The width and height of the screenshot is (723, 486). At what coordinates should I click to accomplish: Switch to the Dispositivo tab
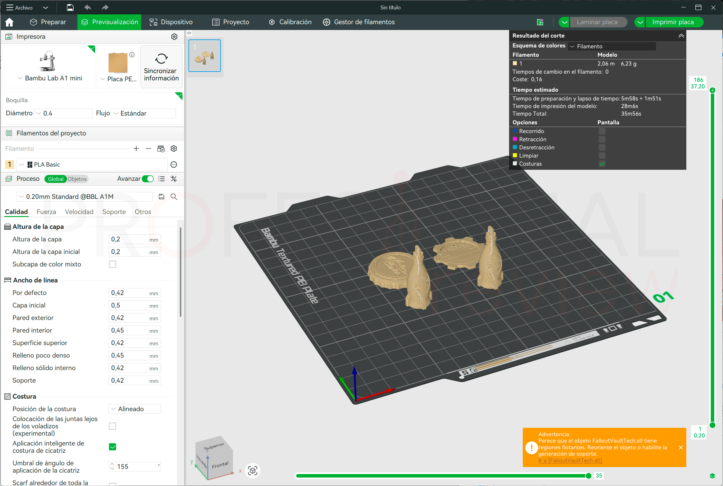click(171, 22)
